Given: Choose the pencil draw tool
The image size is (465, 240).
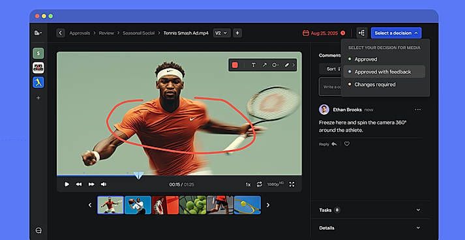Looking at the screenshot, I should [286, 65].
